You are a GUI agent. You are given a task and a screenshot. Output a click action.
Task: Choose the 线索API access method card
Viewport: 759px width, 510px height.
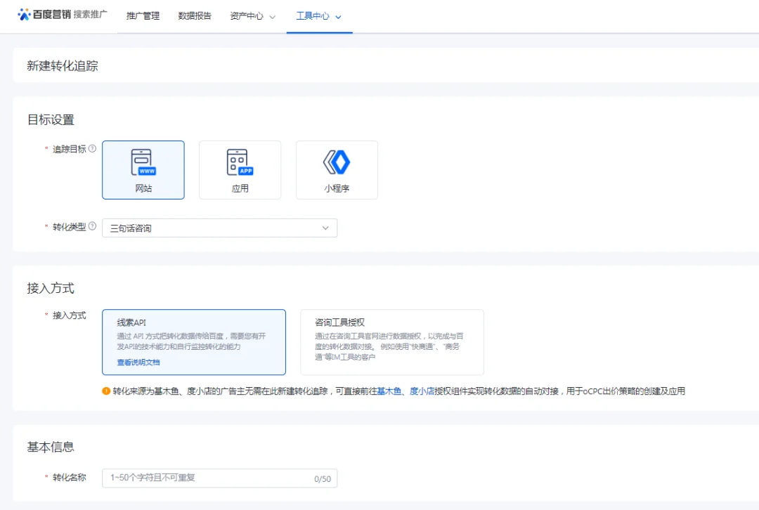pyautogui.click(x=194, y=342)
